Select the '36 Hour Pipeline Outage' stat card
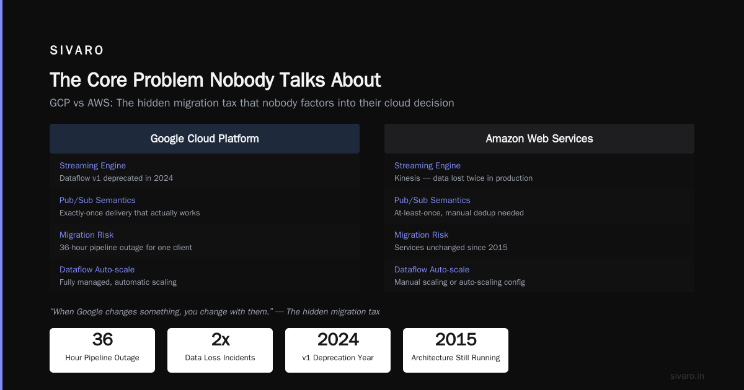744x390 pixels. pos(102,350)
